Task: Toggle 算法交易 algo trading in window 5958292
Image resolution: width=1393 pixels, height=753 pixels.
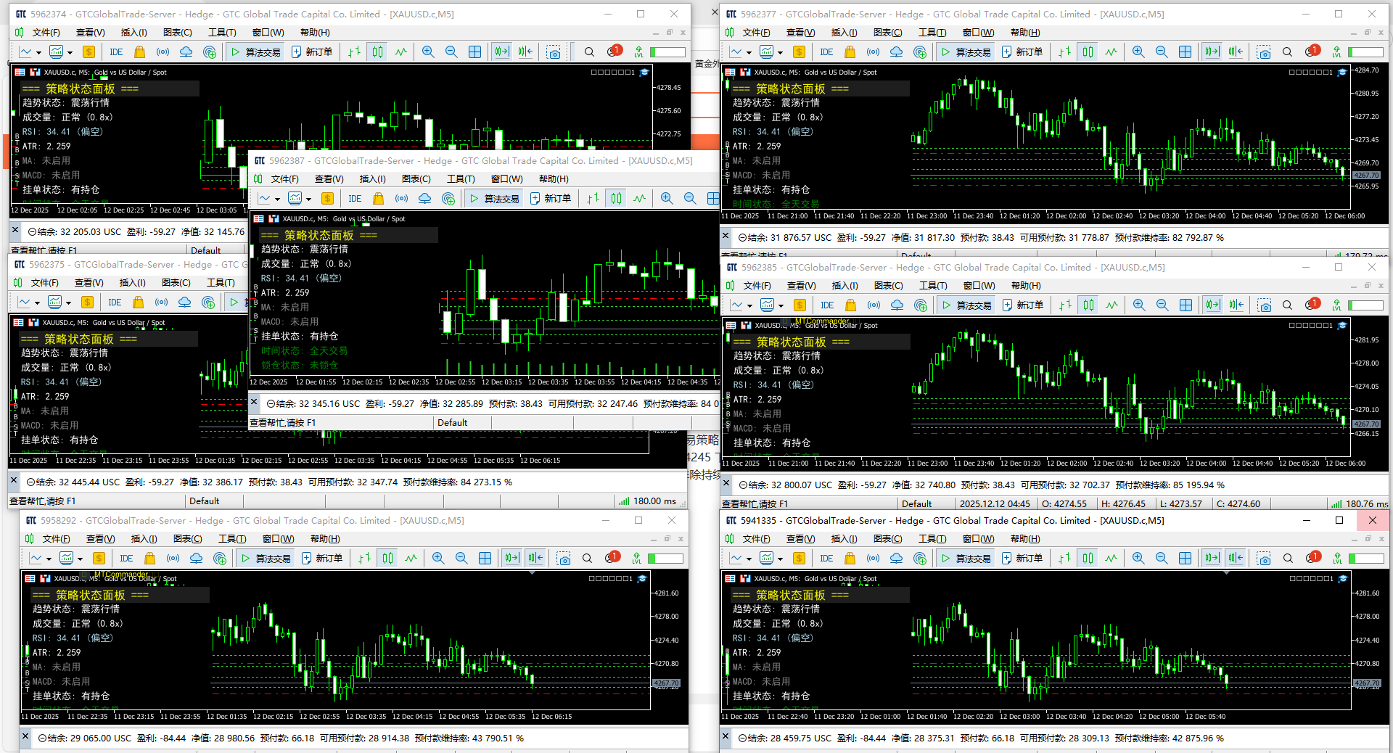Action: (266, 559)
